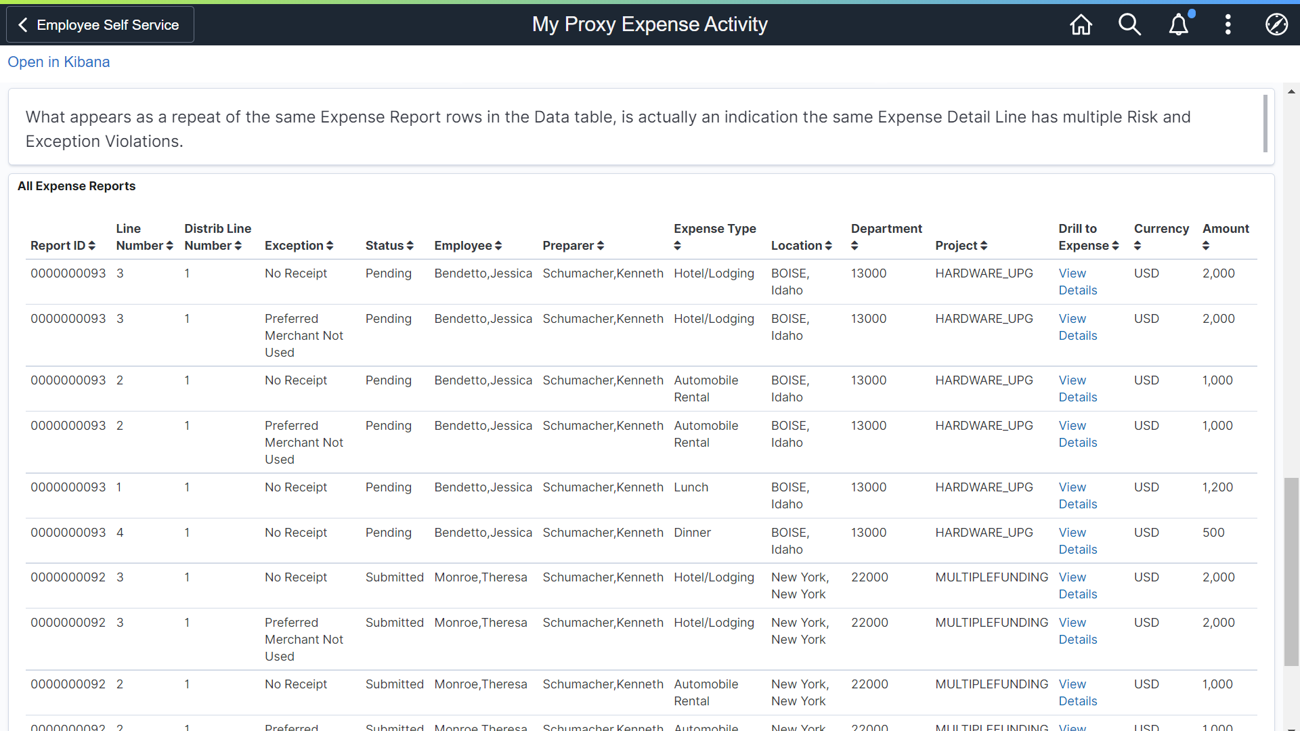Sort table by Status arrows

pyautogui.click(x=410, y=246)
